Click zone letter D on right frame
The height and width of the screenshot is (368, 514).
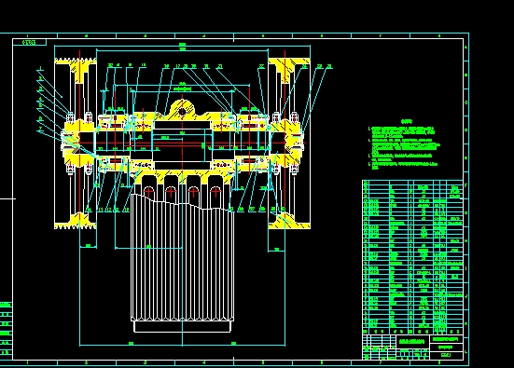(x=466, y=130)
